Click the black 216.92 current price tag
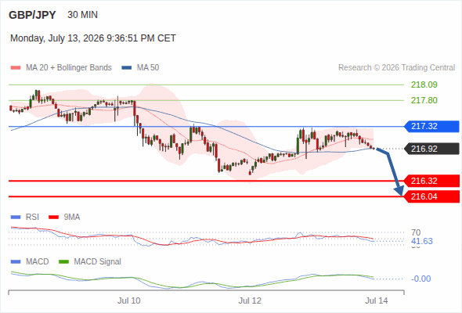This screenshot has width=462, height=313. tap(431, 149)
